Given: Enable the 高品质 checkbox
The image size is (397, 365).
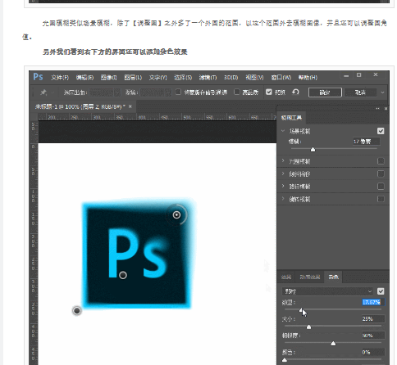Looking at the screenshot, I should point(237,92).
